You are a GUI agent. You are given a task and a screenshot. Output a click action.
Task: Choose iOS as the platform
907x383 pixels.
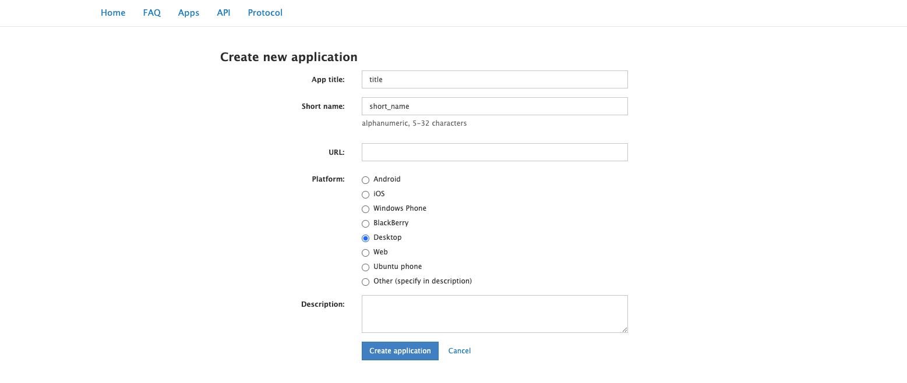[x=366, y=194]
